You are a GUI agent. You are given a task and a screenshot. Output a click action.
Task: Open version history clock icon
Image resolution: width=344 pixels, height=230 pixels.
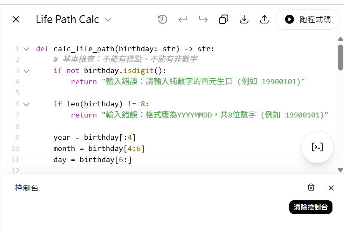coord(162,19)
